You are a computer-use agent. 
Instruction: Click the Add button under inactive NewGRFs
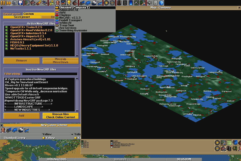pyautogui.click(x=21, y=116)
